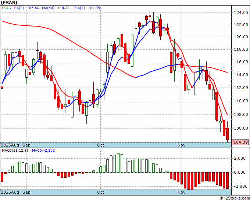Click the 124.00 price axis label
The image size is (250, 201).
coord(241,13)
